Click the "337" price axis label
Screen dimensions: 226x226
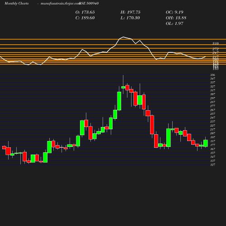coord(212,82)
